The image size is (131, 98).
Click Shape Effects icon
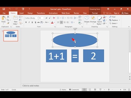click(104, 23)
